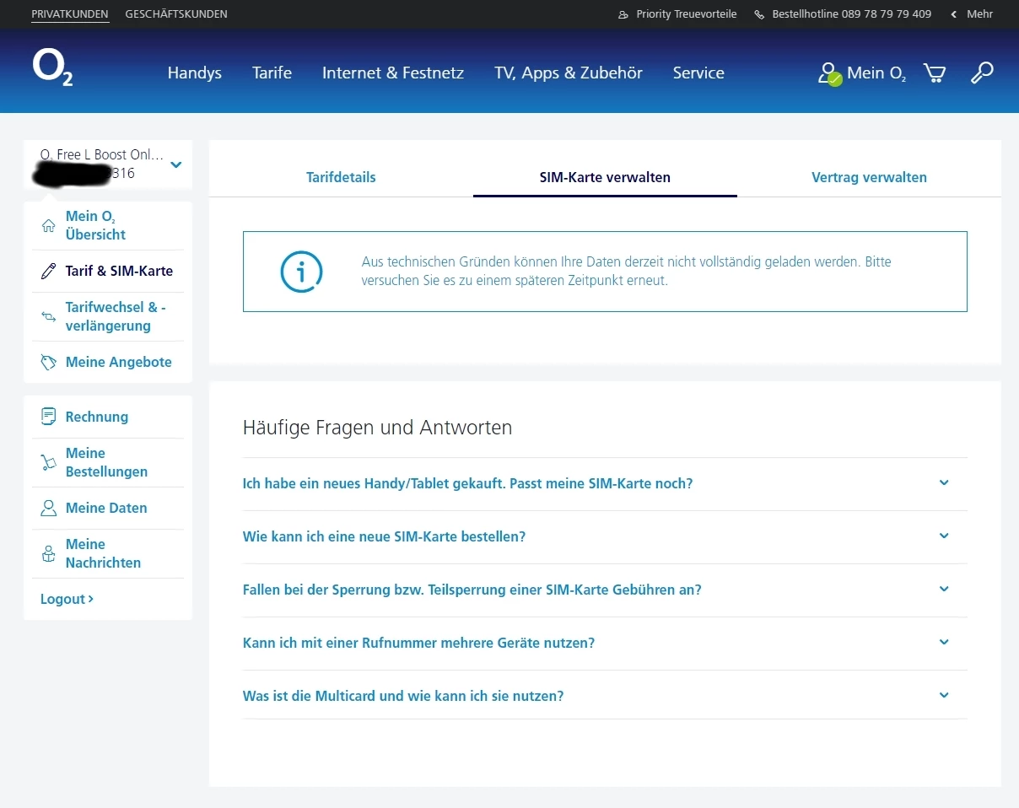Open the Vertrag verwalten tab
The height and width of the screenshot is (808, 1019).
[x=869, y=177]
